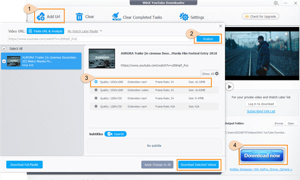Select 1920x1080 webm format option
Image resolution: width=300 pixels, height=180 pixels.
pos(96,90)
